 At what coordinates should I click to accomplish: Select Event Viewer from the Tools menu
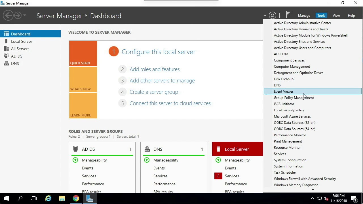284,91
